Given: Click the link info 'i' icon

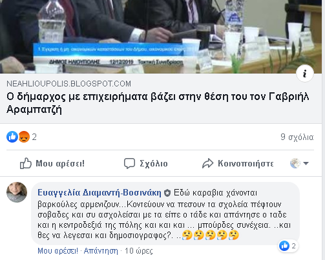Looking at the screenshot, I should click(304, 74).
